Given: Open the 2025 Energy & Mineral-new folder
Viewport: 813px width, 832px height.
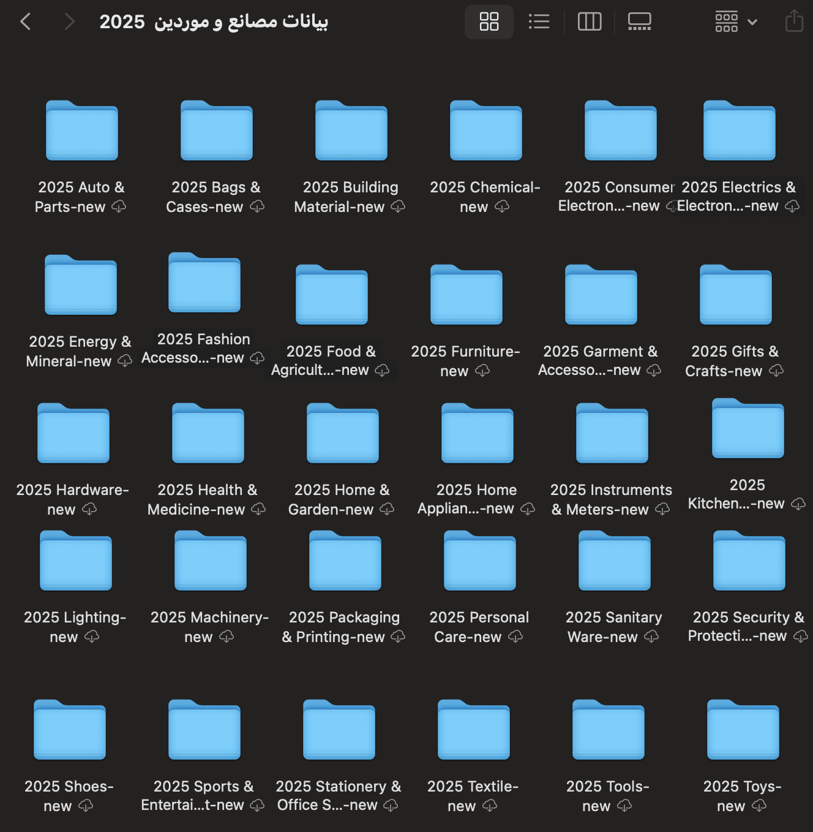Looking at the screenshot, I should 81,285.
